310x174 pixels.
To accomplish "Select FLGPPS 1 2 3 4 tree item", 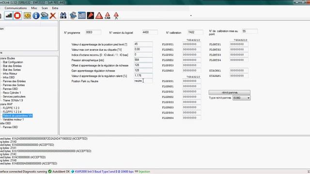I will click(x=12, y=112).
